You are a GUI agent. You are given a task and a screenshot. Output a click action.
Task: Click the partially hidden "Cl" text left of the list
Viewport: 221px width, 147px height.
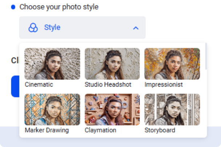(x=15, y=60)
